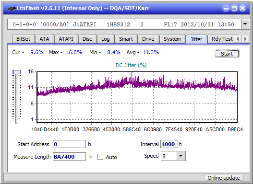Click the Start button

point(227,54)
